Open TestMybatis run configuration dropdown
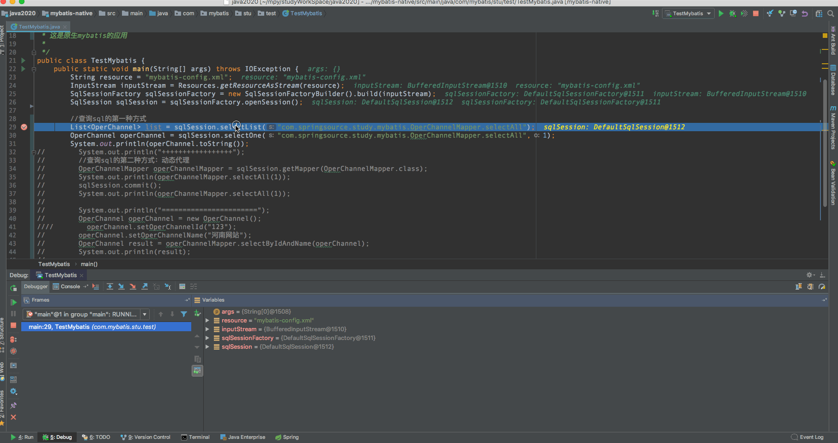Screen dimensions: 838x443 coord(688,13)
